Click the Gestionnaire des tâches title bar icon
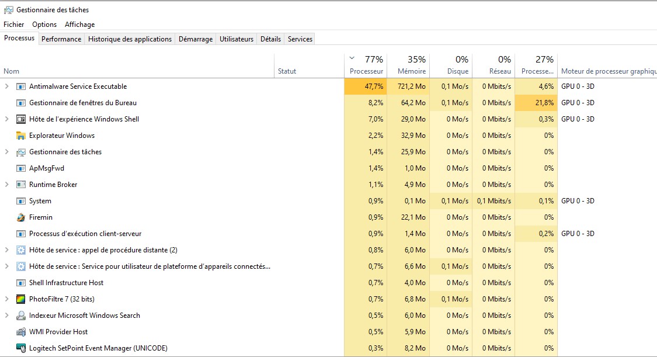Viewport: 657px width, 357px height. point(8,10)
